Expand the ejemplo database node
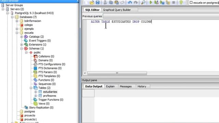The height and width of the screenshot is (123, 219). pos(17,29)
